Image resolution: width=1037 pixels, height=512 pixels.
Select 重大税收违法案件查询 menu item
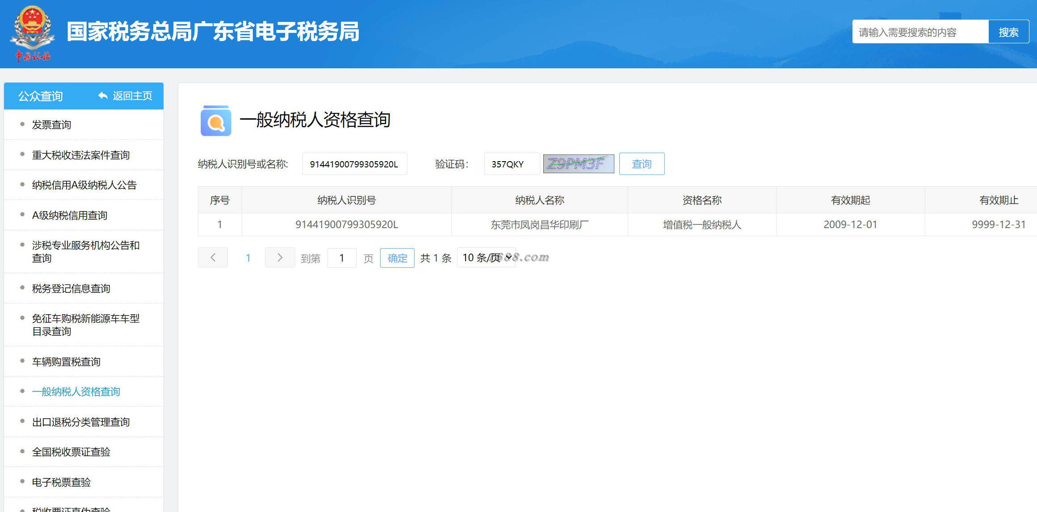pos(80,155)
